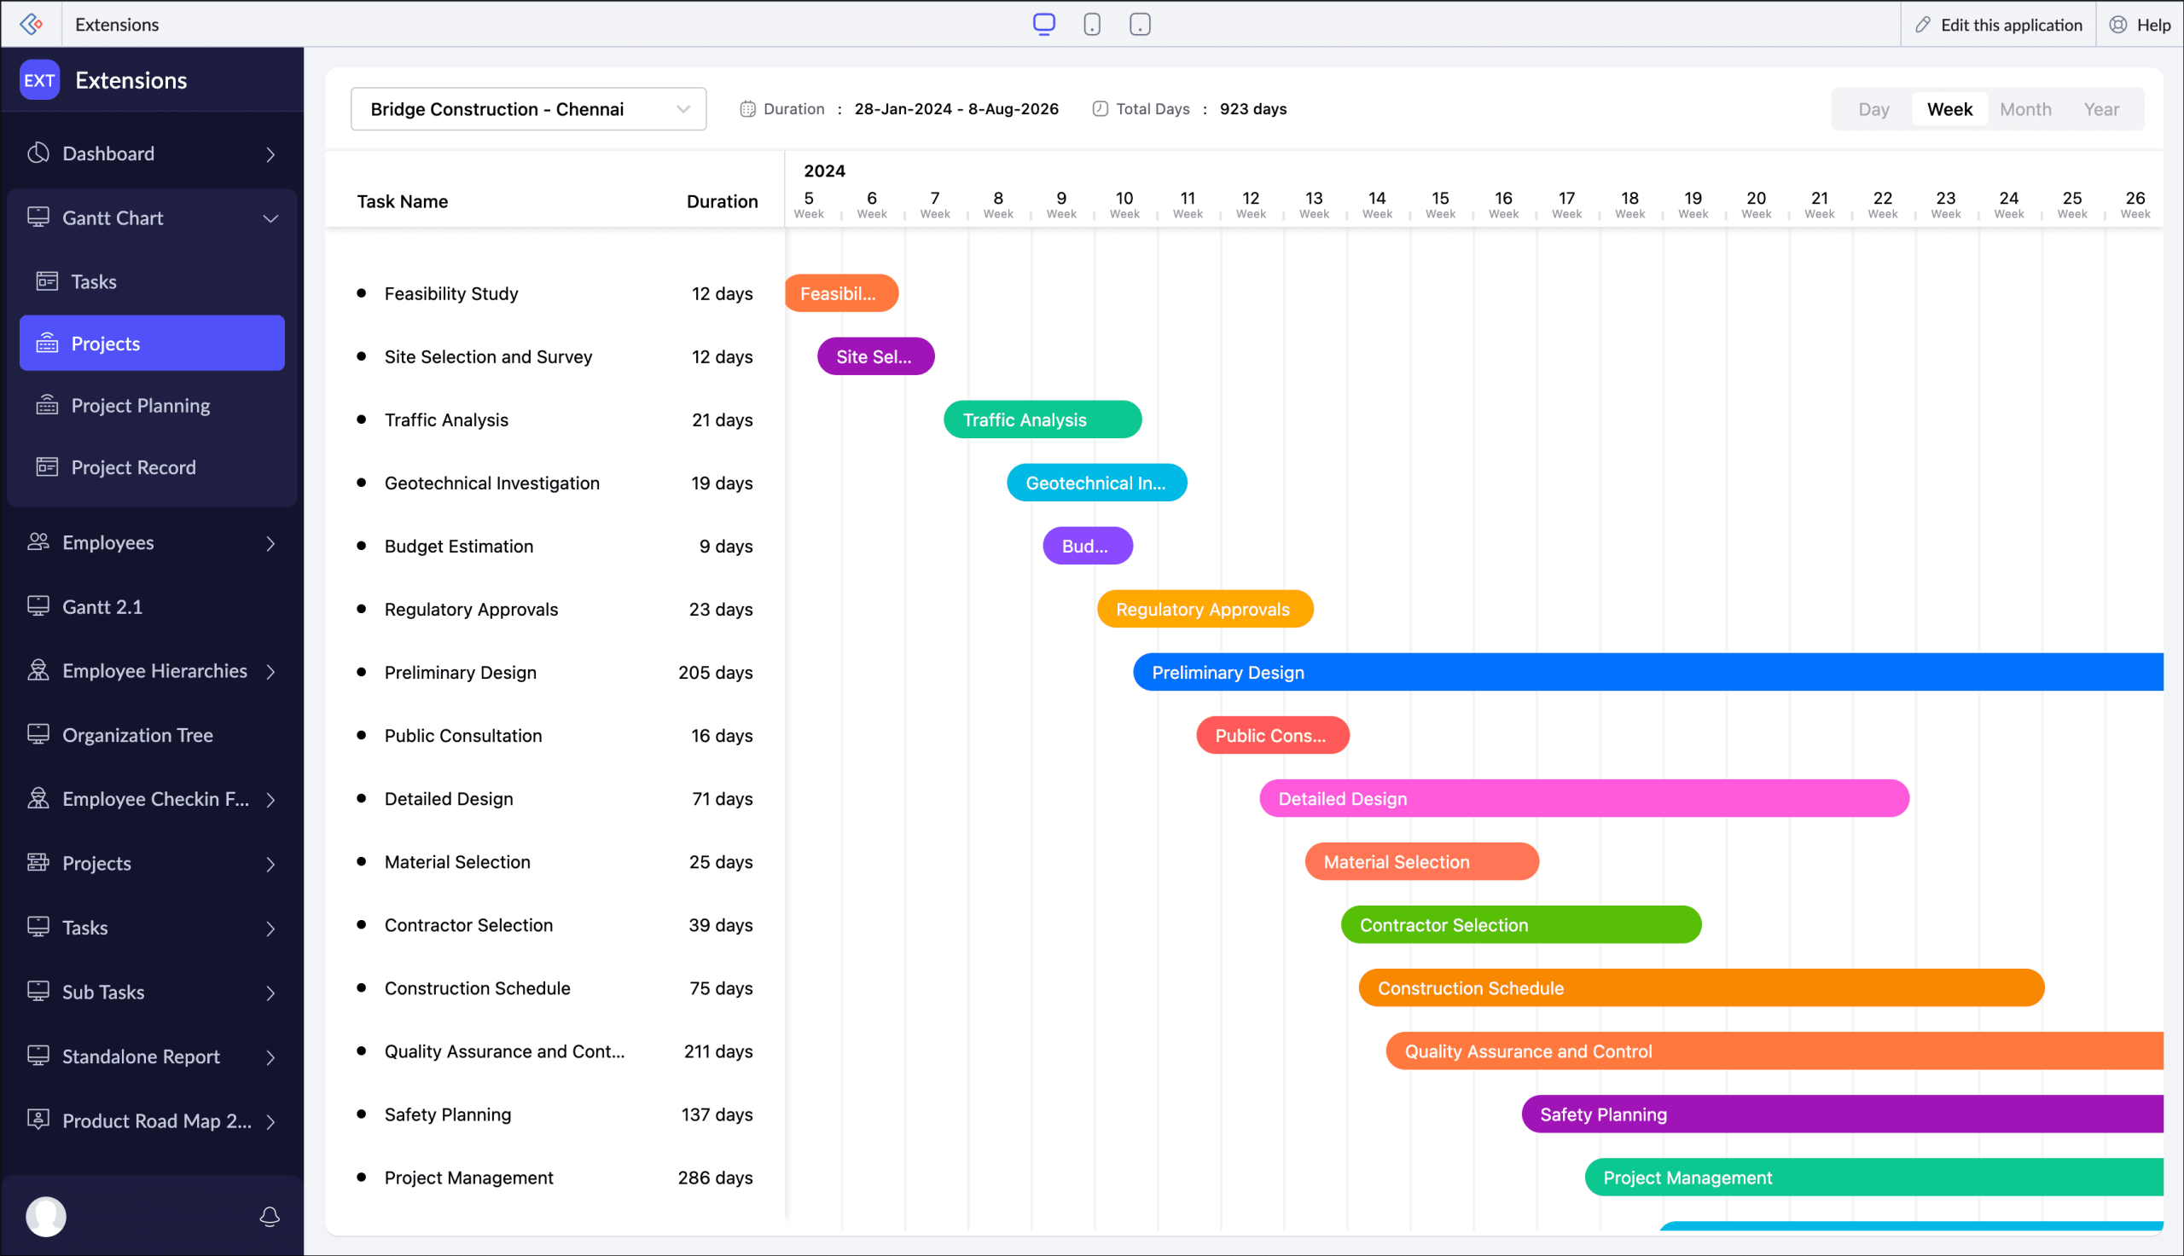Select the Gantt 2.1 sidebar icon
The height and width of the screenshot is (1256, 2184).
pyautogui.click(x=102, y=606)
